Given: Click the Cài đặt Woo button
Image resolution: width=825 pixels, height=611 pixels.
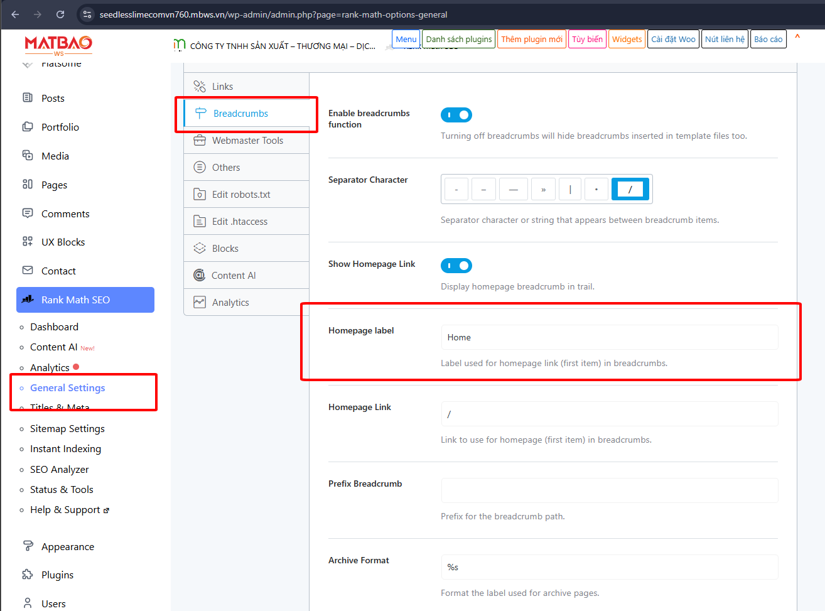Looking at the screenshot, I should 673,39.
